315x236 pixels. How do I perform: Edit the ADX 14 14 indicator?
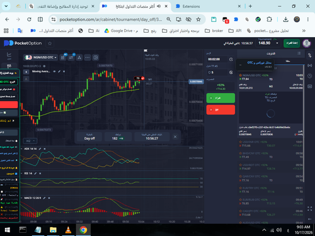(x=40, y=149)
